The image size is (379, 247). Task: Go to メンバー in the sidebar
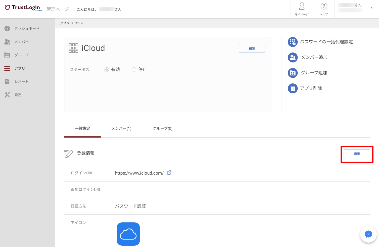pos(22,42)
